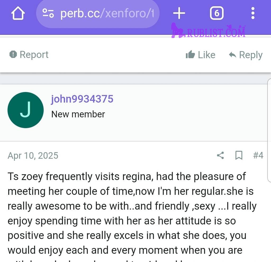This screenshot has width=271, height=262.
Task: Share post #4 via share icon
Action: (220, 155)
